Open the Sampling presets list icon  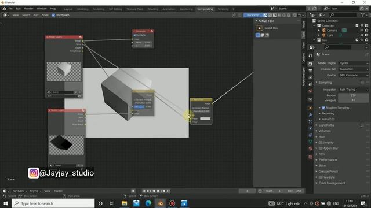362,83
